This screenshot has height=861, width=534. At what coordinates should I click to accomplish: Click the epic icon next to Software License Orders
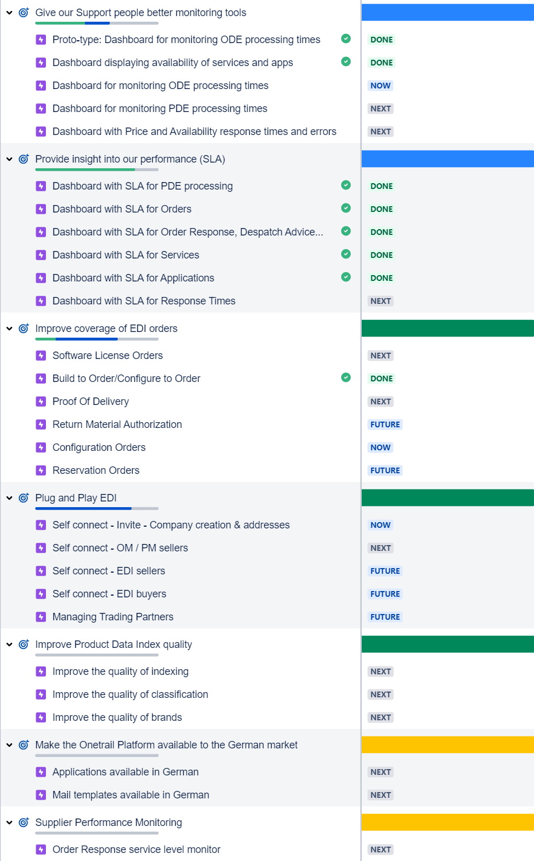click(41, 356)
